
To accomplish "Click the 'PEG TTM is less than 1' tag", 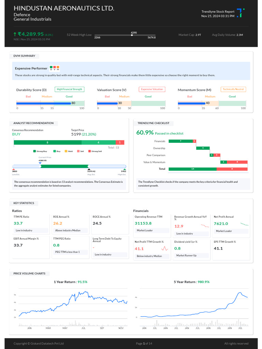I will click(70, 252).
